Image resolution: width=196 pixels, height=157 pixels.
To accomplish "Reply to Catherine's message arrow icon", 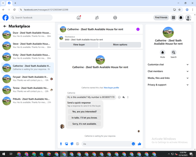I will pos(123,97).
